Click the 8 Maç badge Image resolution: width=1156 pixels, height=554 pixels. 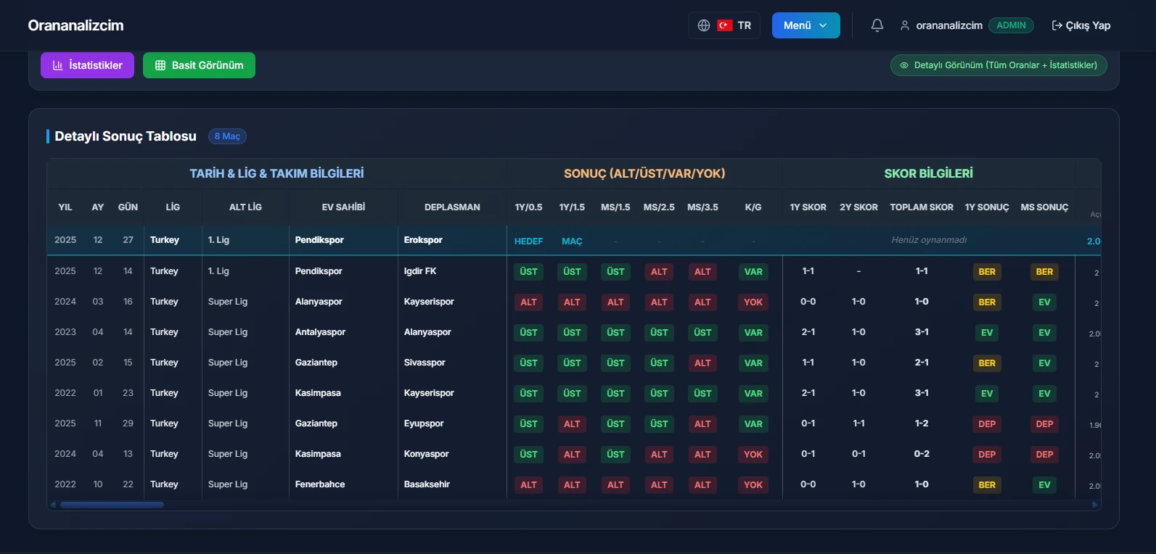227,136
